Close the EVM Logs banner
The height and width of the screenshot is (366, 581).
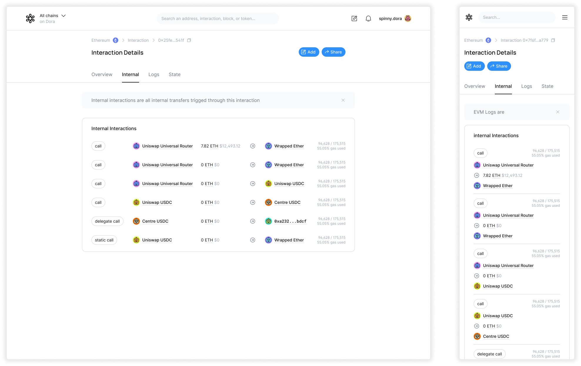pos(557,112)
